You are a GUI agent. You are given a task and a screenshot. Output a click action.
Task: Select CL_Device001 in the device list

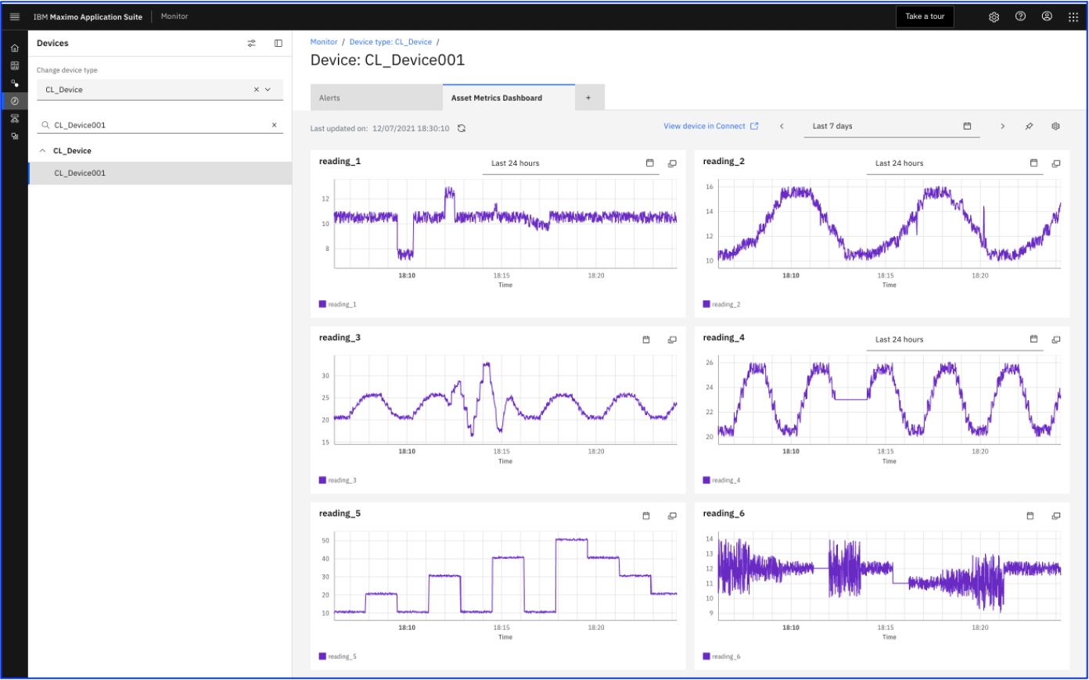tap(160, 173)
